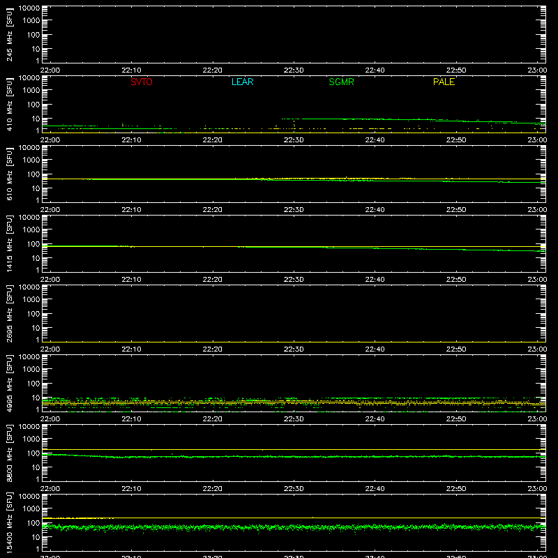Click the 1000 y-axis value on 2695 MHz plot
558x558 pixels.
point(31,299)
